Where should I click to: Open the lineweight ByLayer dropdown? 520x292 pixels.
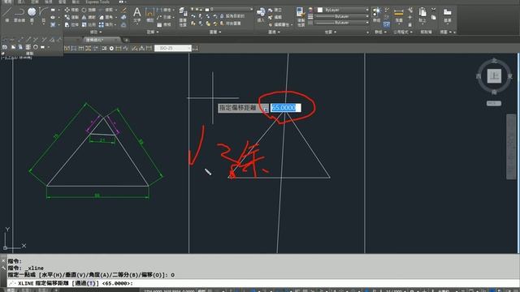click(x=341, y=16)
